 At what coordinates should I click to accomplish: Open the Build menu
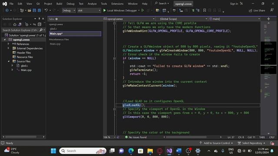[59, 4]
